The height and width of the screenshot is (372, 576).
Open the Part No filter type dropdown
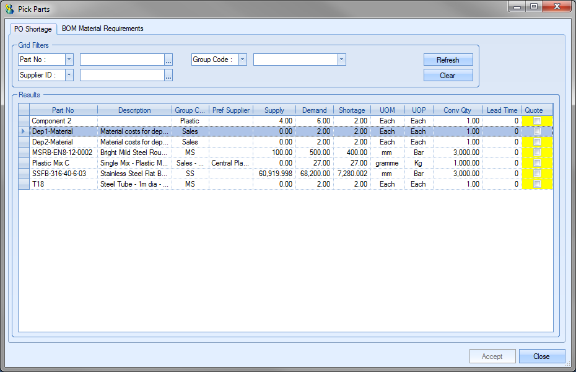[69, 60]
